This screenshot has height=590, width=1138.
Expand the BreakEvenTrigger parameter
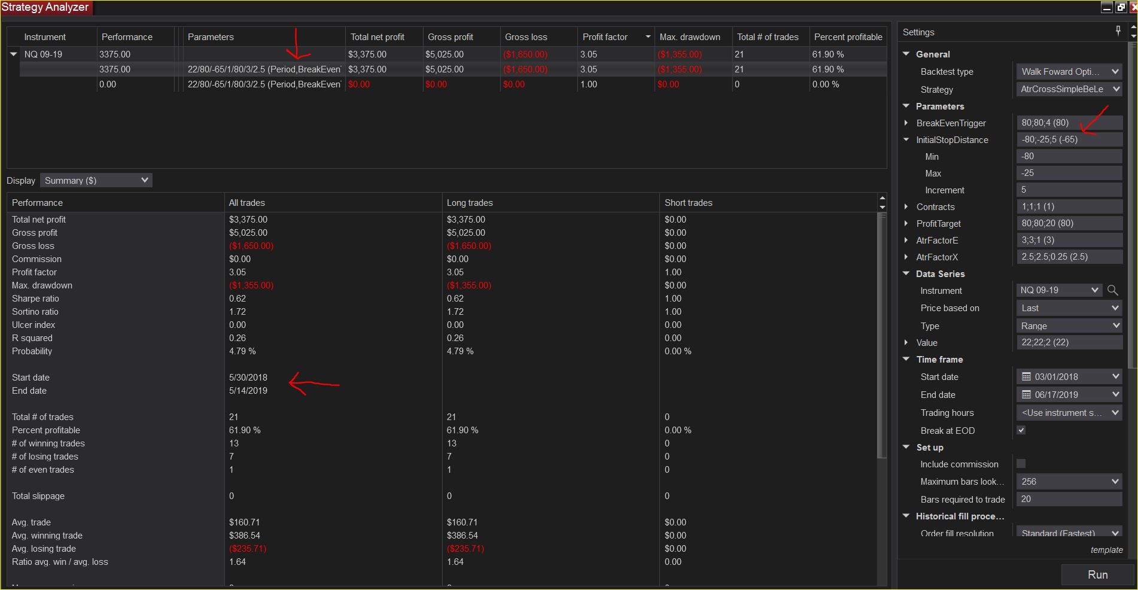(906, 123)
